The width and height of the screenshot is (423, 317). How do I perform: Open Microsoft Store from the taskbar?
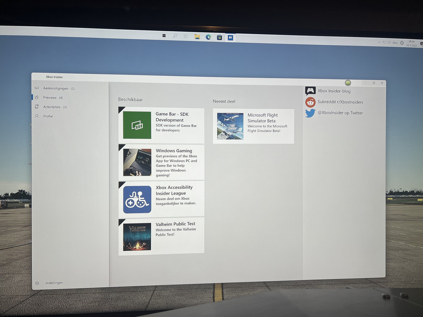click(219, 37)
